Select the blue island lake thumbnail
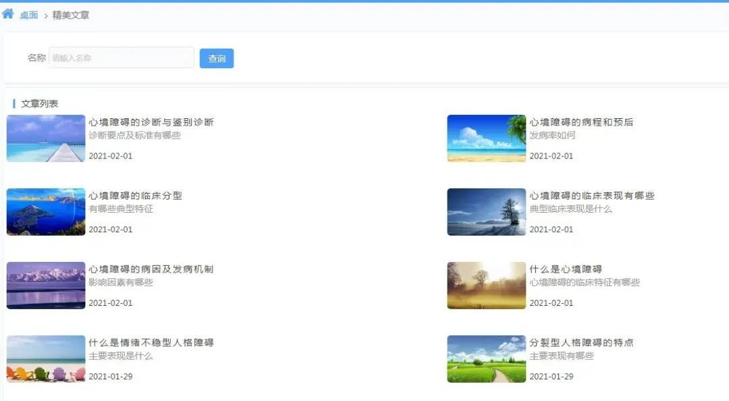The image size is (729, 401). [x=46, y=212]
